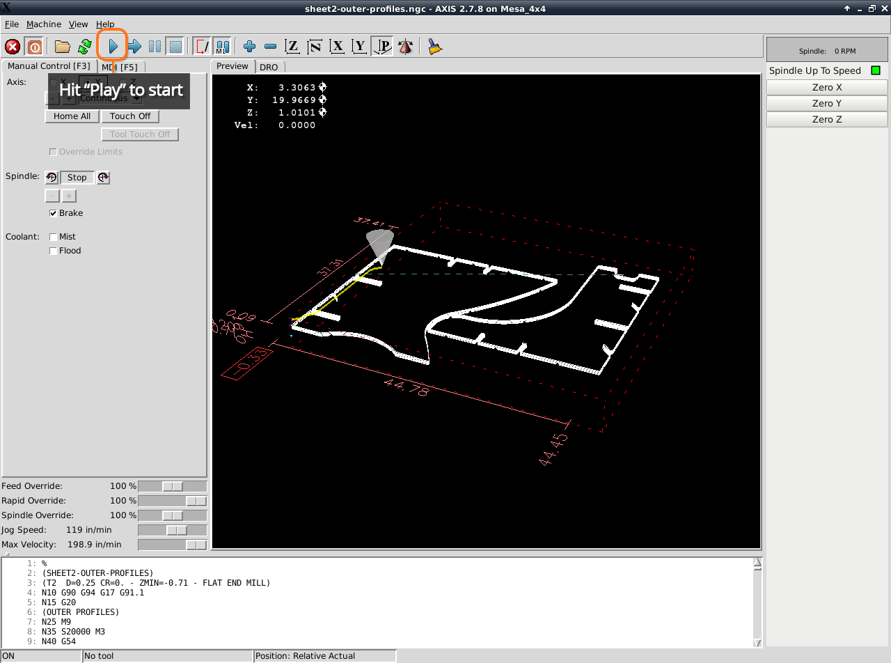Click the Feed Override slider

(173, 486)
